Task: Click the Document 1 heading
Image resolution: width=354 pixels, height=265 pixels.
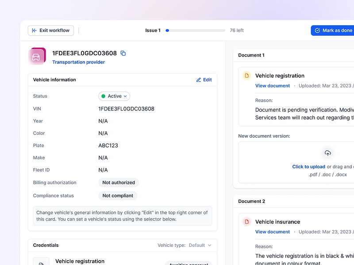Action: click(x=251, y=55)
